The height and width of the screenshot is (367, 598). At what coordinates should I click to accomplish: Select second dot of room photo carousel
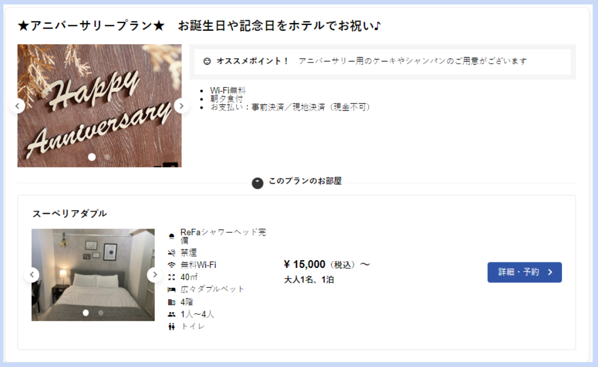[x=101, y=313]
